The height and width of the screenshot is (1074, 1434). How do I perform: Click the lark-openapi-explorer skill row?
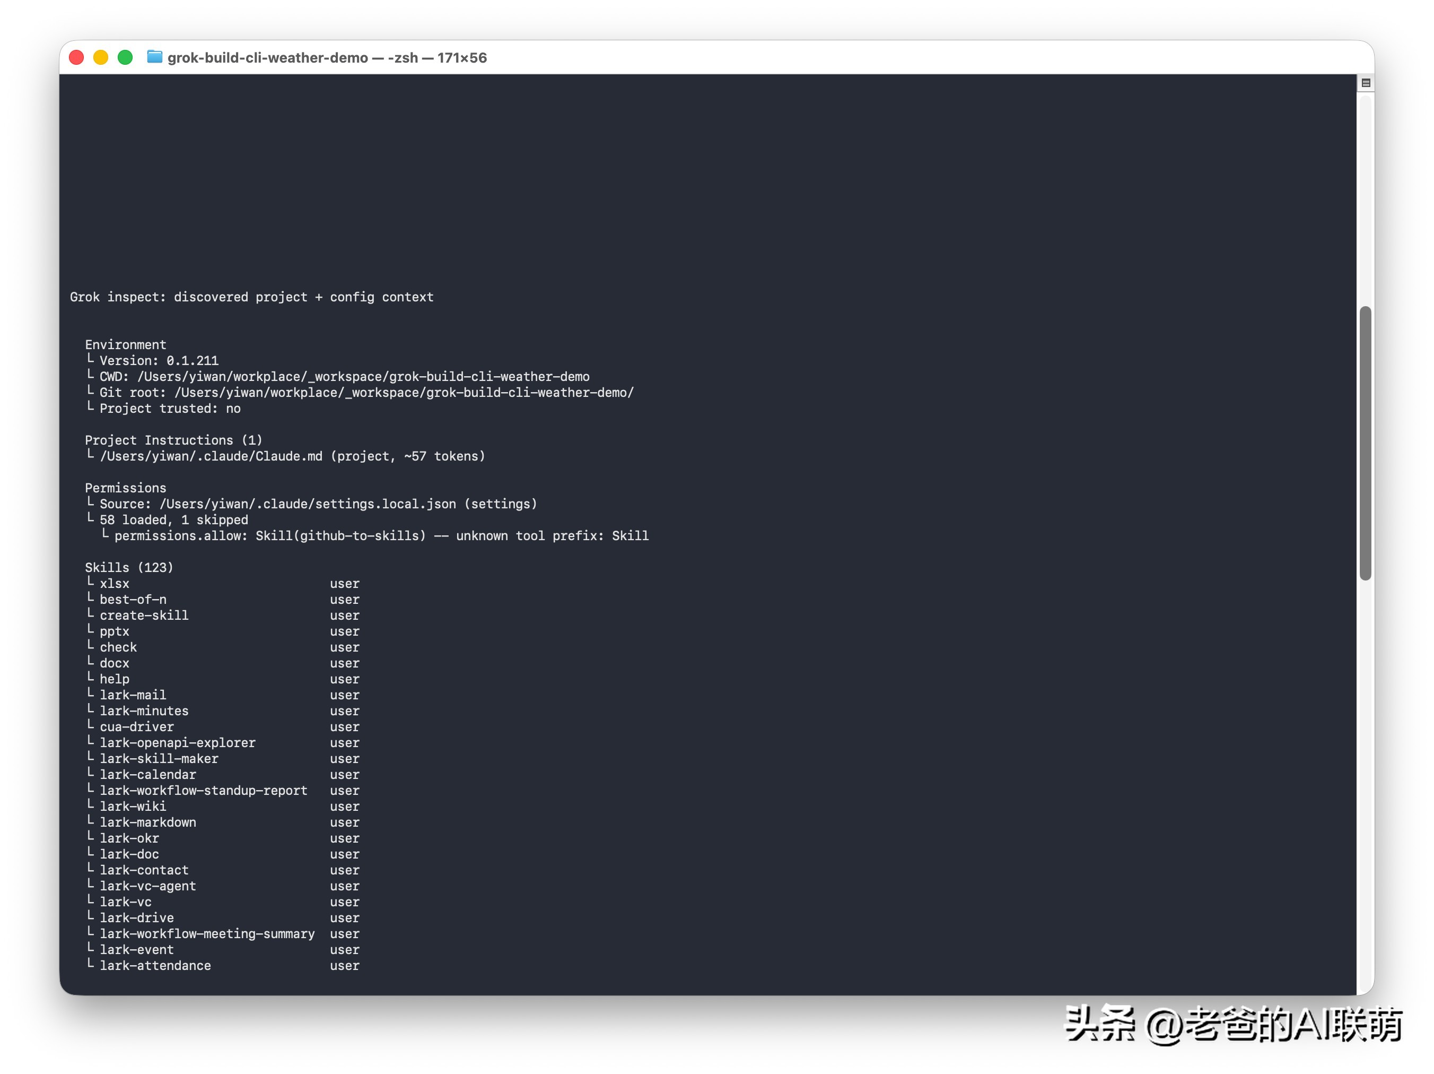pyautogui.click(x=223, y=742)
